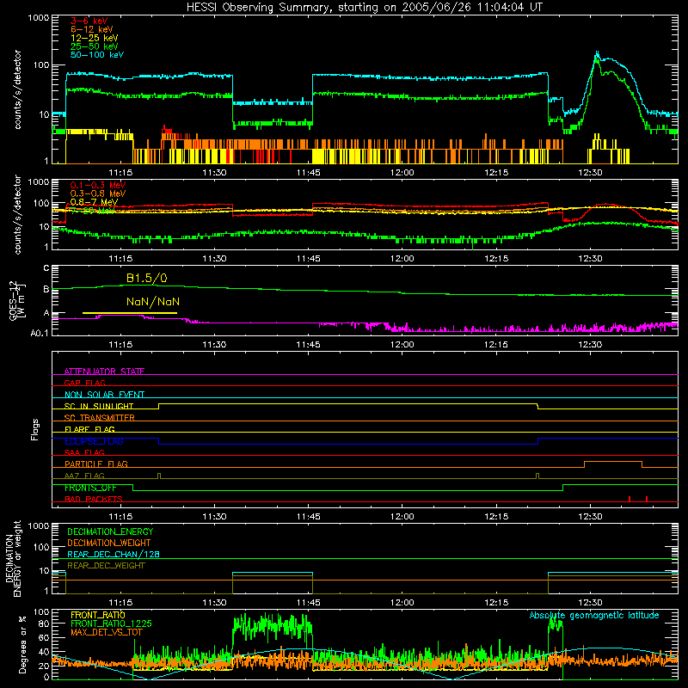Click the yellow flare interval bar under NaN/NaN

pos(130,313)
